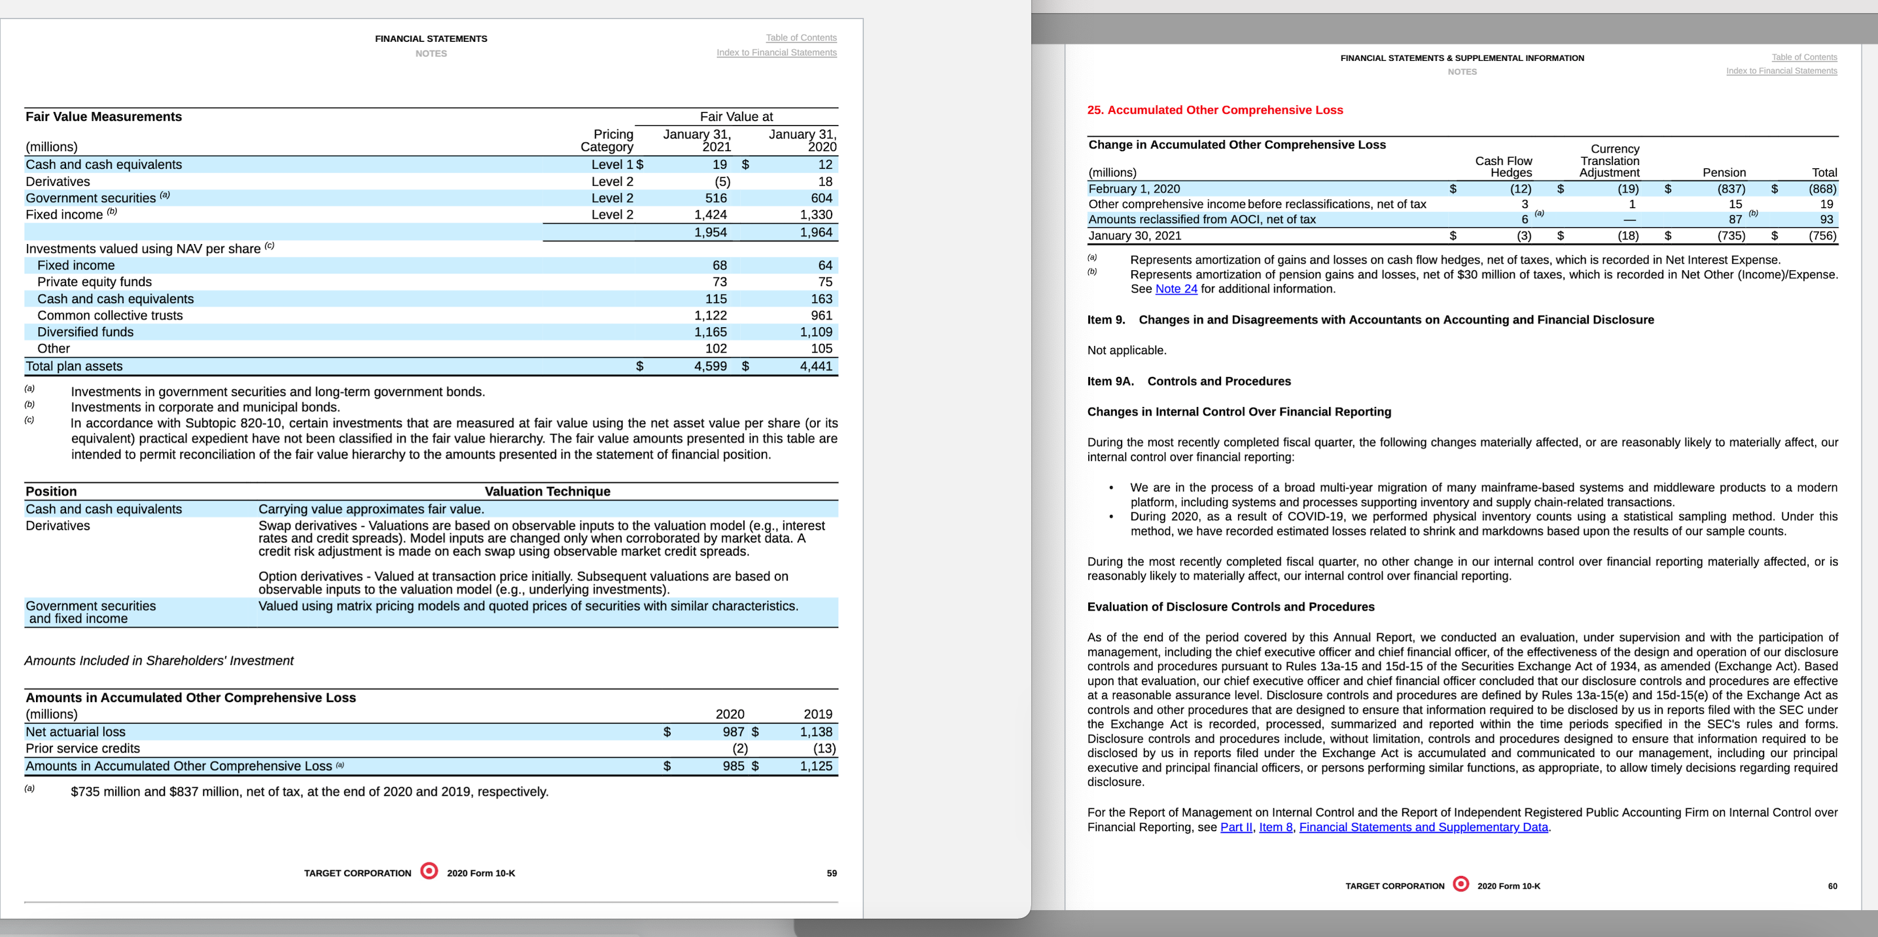Click the Item 9A Controls and Procedures heading
1878x937 pixels.
coord(1188,381)
